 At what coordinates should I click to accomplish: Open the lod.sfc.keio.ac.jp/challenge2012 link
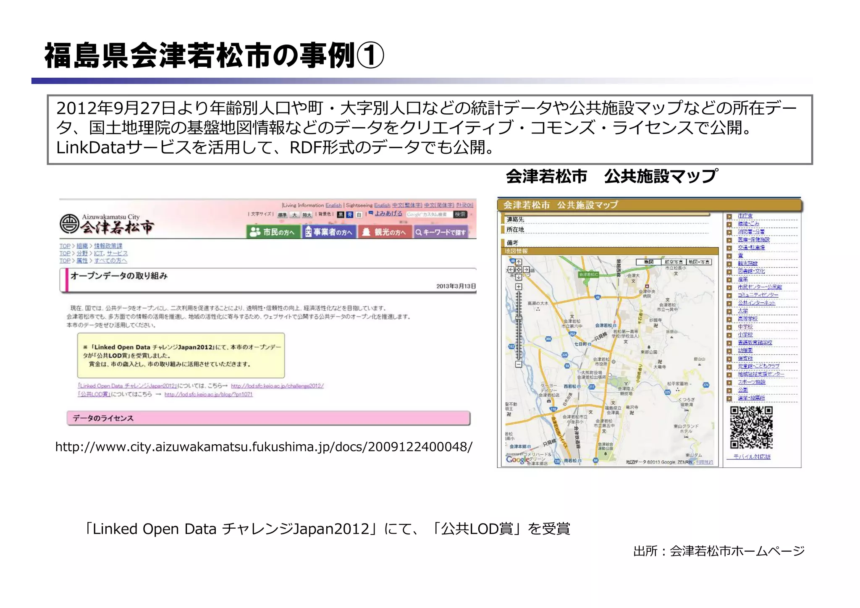point(277,386)
